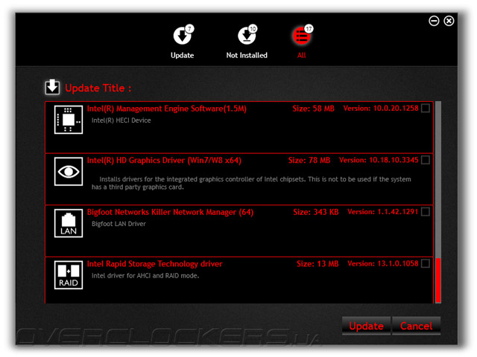Click 'Version: 10.0.20.1258' text

click(381, 109)
